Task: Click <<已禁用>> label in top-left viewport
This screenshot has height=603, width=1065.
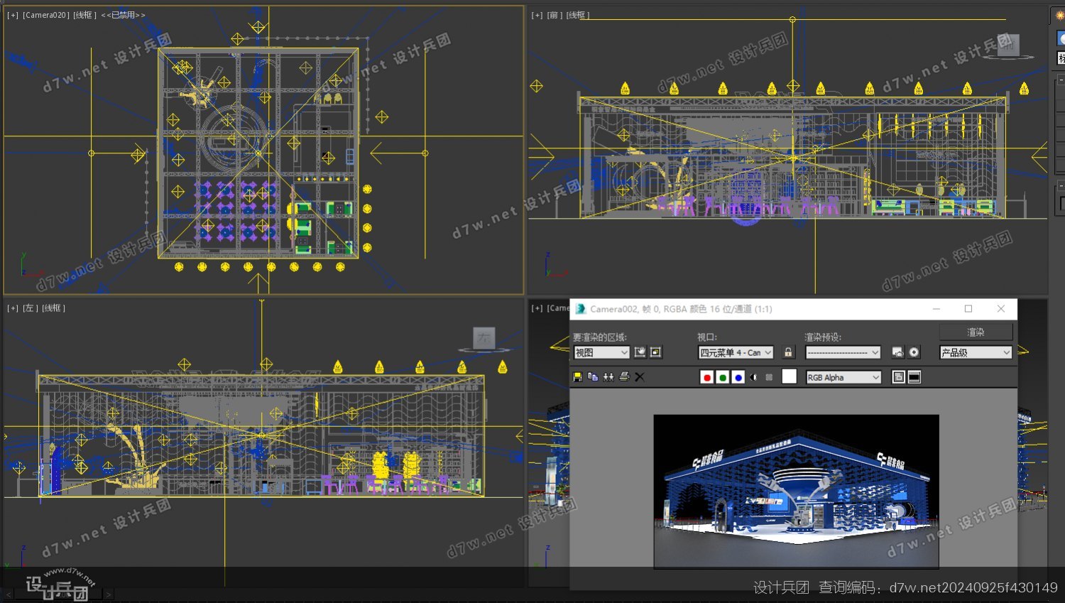Action: point(123,15)
